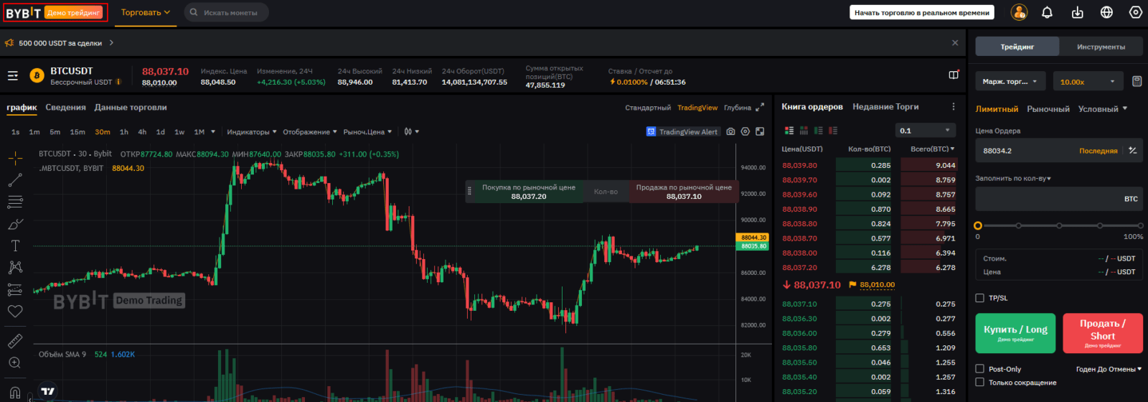Viewport: 1148px width, 402px height.
Task: Click the download icon in header
Action: [1077, 12]
